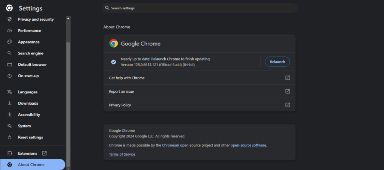This screenshot has width=384, height=170.
Task: Click the blue update checkmark icon
Action: tap(113, 62)
